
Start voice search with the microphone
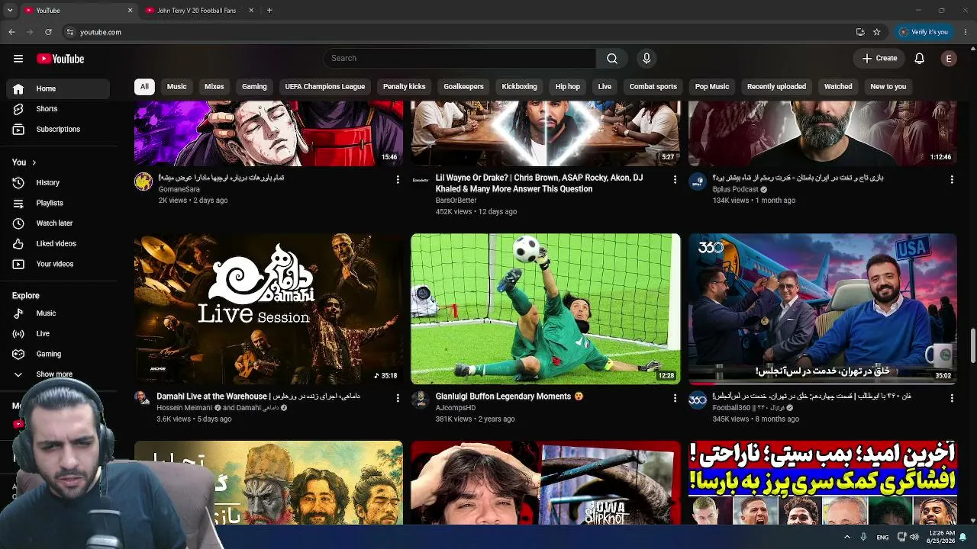point(646,58)
